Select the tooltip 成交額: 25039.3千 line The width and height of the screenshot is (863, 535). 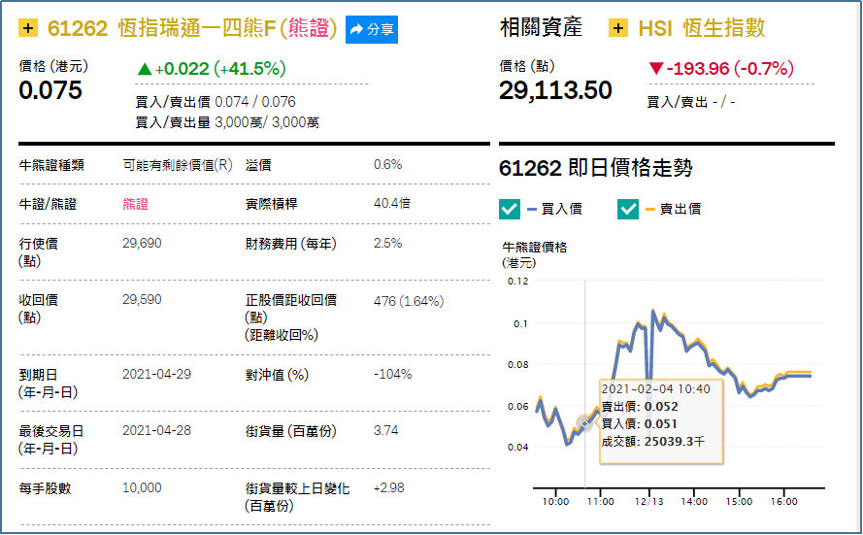[x=652, y=442]
